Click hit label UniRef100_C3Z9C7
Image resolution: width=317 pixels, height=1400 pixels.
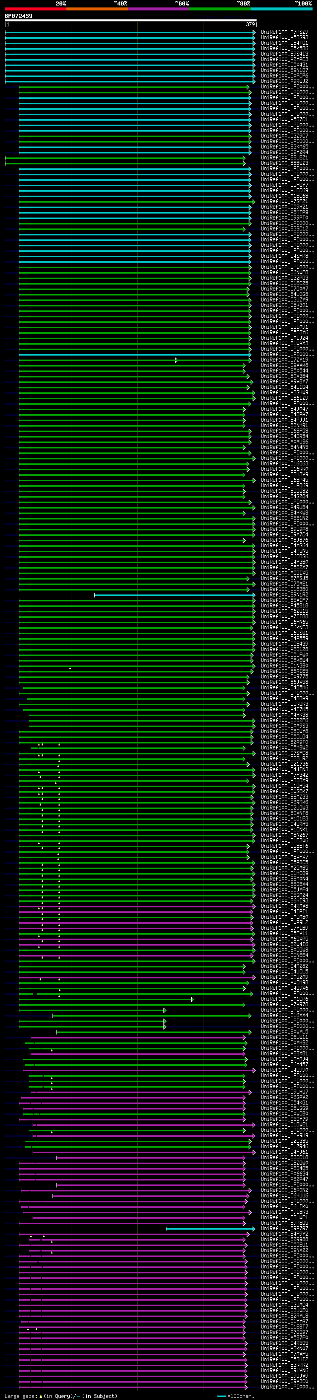pyautogui.click(x=284, y=136)
